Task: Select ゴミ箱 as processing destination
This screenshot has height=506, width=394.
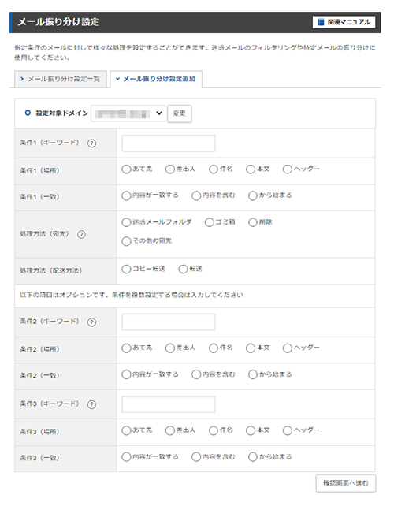Action: (210, 222)
